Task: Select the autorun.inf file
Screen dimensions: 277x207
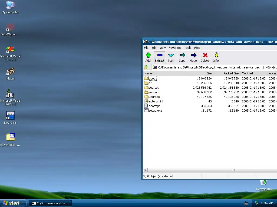Action: pos(154,101)
